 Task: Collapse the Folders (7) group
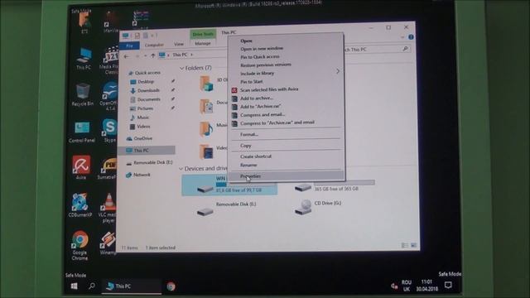click(181, 68)
